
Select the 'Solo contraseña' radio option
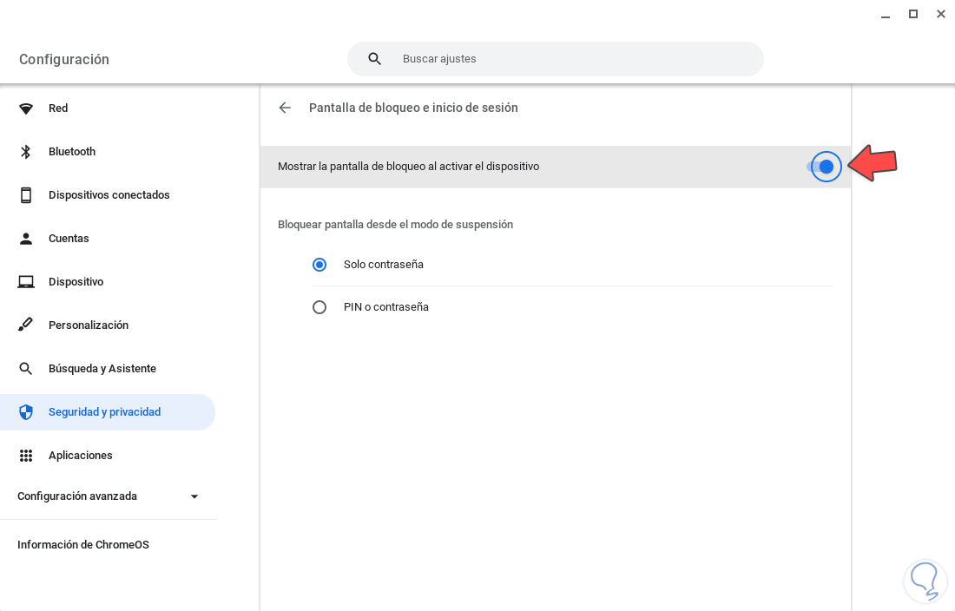point(319,265)
